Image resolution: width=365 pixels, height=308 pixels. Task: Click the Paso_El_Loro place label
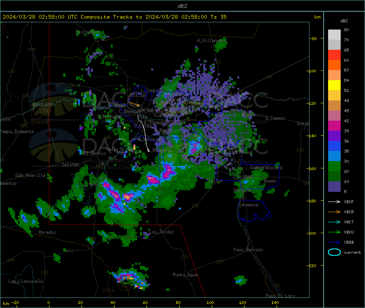click(280, 296)
